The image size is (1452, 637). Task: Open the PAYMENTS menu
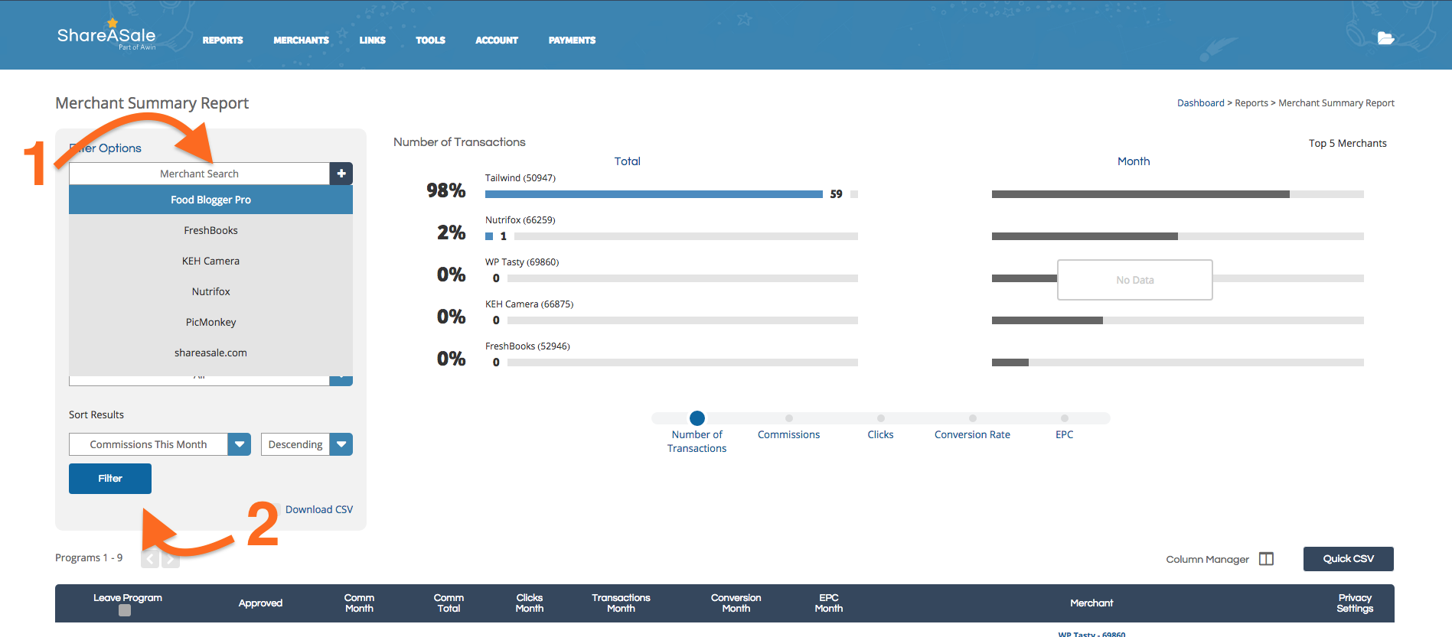[x=572, y=41]
